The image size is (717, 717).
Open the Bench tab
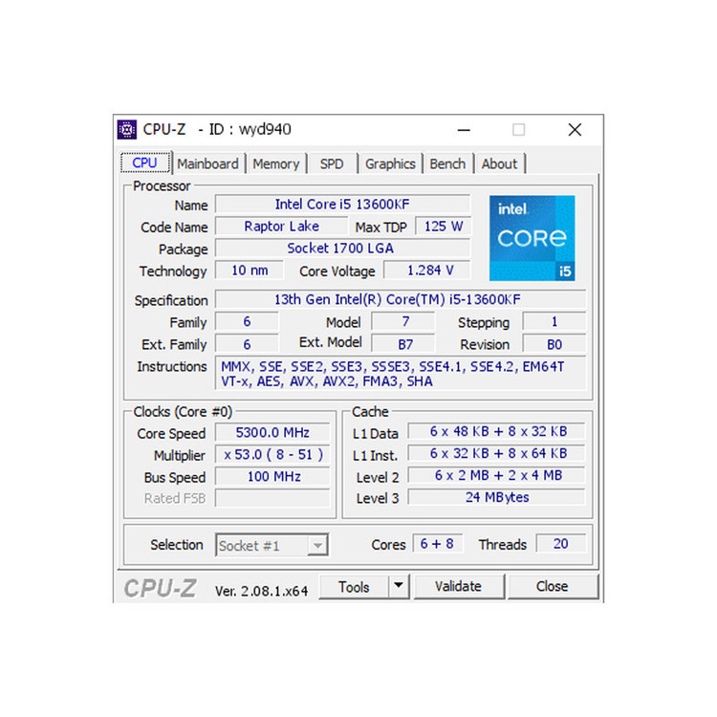(447, 163)
